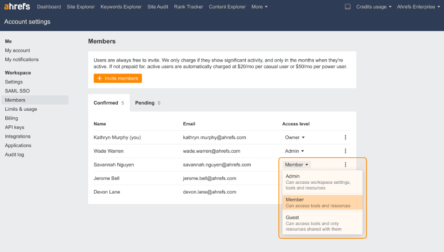Open more options for Kathryn Murphy row
Image resolution: width=444 pixels, height=252 pixels.
pyautogui.click(x=345, y=137)
